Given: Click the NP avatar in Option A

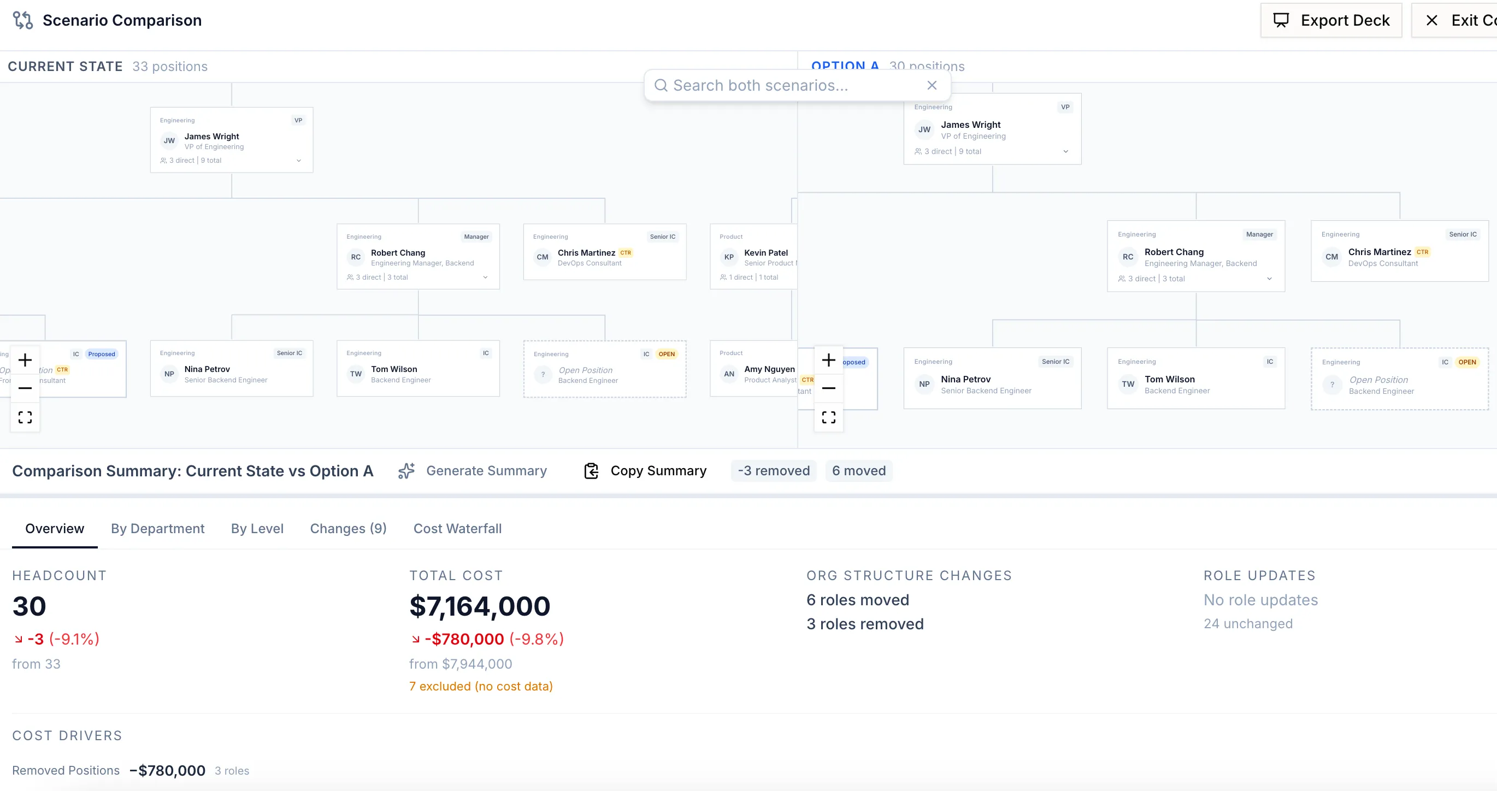Looking at the screenshot, I should click(x=924, y=384).
